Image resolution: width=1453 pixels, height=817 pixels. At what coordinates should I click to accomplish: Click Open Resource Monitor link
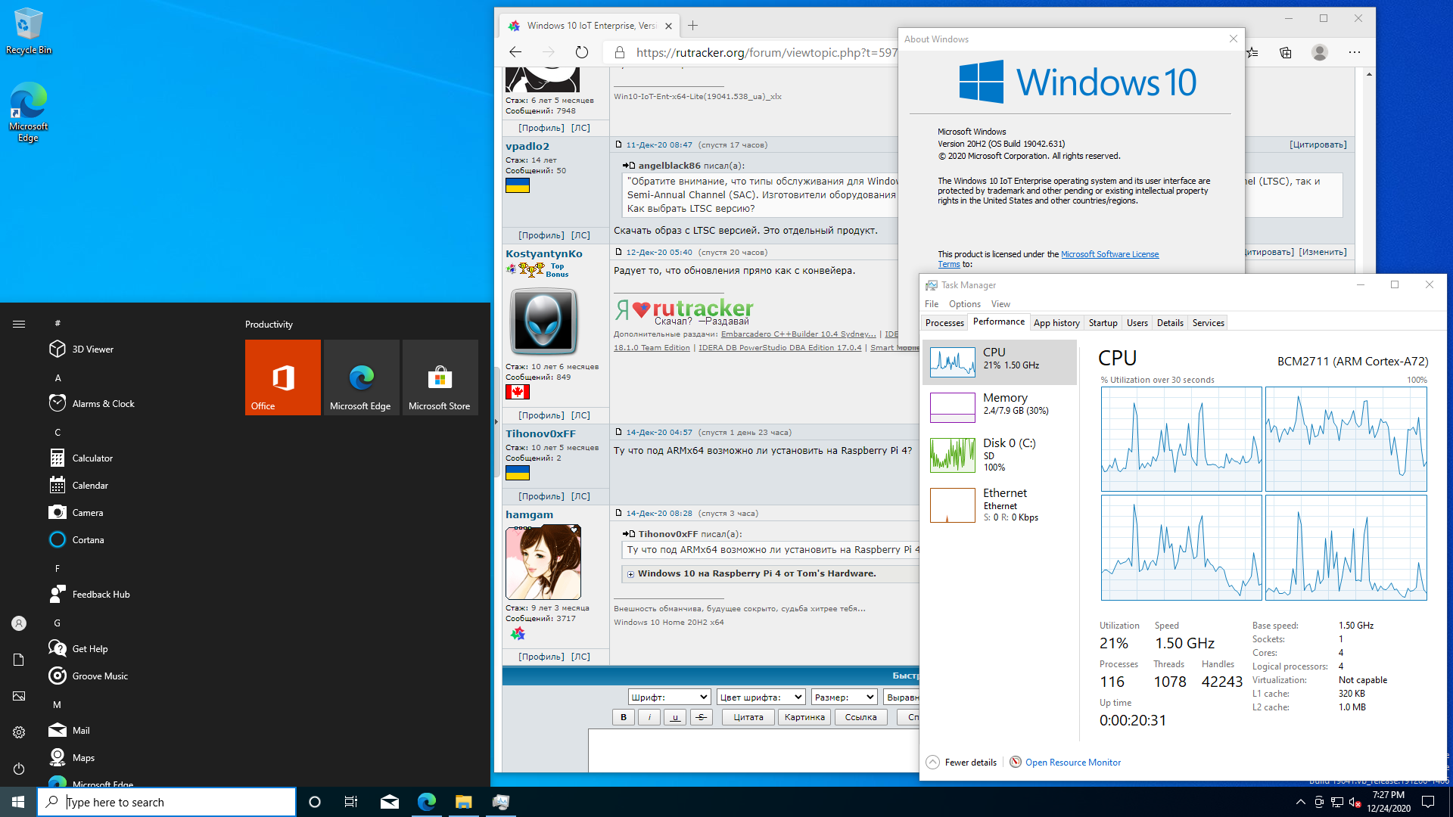pos(1072,763)
